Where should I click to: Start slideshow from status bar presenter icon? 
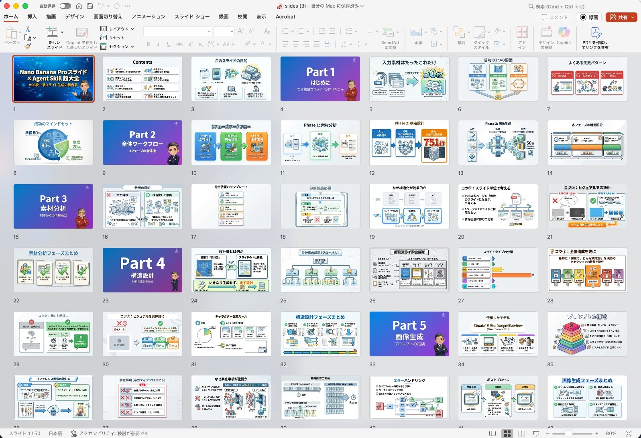point(536,434)
